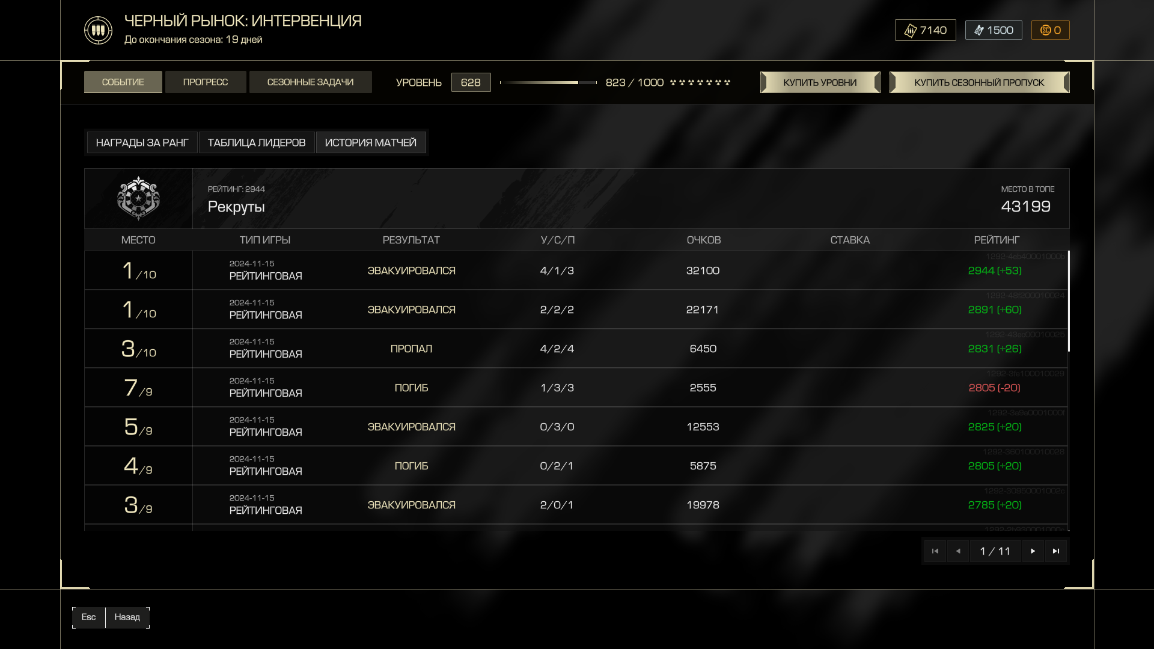Select the match row scoring 32100

click(576, 270)
